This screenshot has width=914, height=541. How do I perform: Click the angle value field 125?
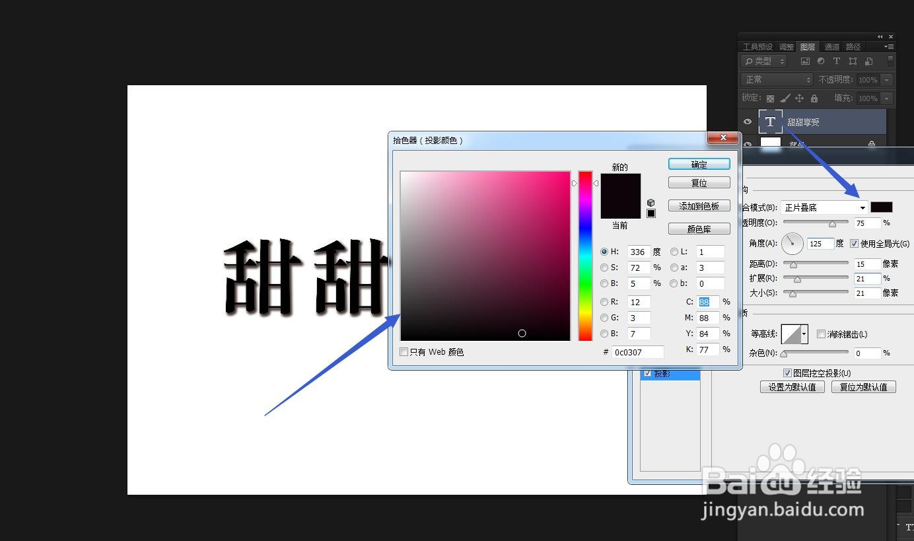[820, 244]
